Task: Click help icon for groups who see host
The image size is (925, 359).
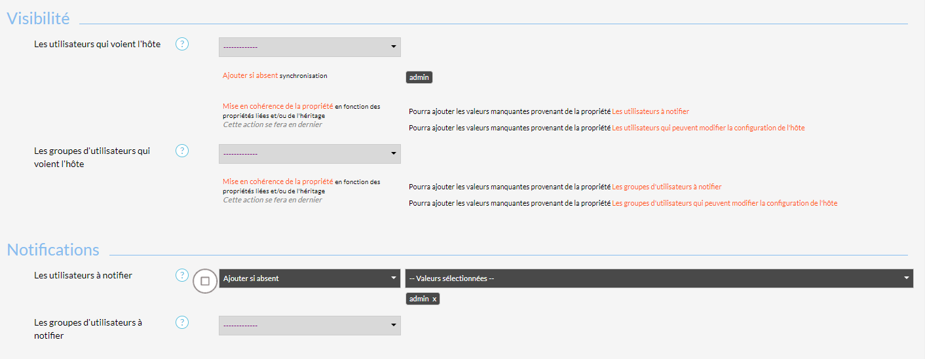Action: pos(182,151)
